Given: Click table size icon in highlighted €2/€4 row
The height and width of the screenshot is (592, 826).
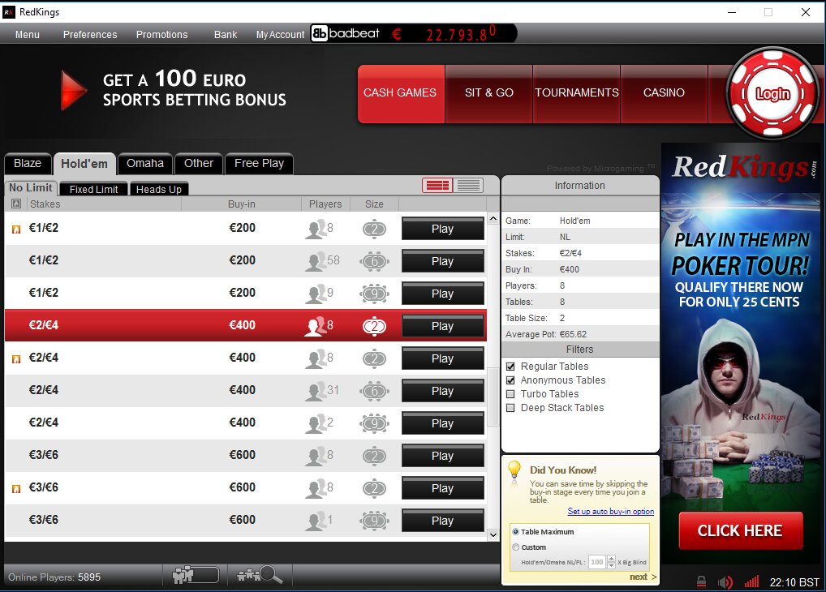Looking at the screenshot, I should click(375, 326).
